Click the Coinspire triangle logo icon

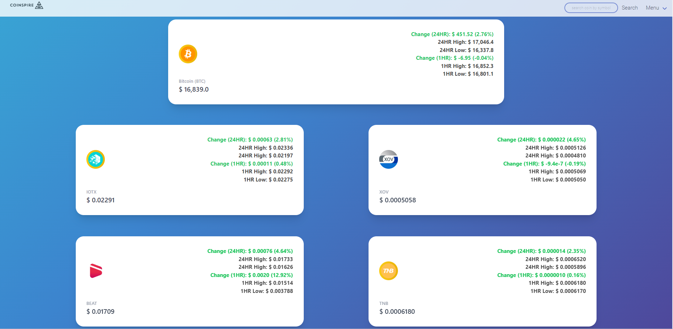tap(40, 5)
